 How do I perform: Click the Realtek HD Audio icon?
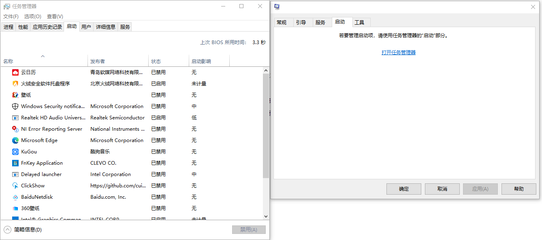(x=15, y=118)
